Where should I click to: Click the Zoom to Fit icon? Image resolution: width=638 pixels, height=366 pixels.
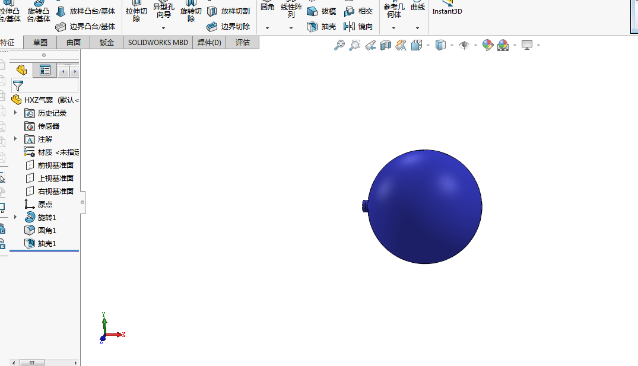click(339, 45)
